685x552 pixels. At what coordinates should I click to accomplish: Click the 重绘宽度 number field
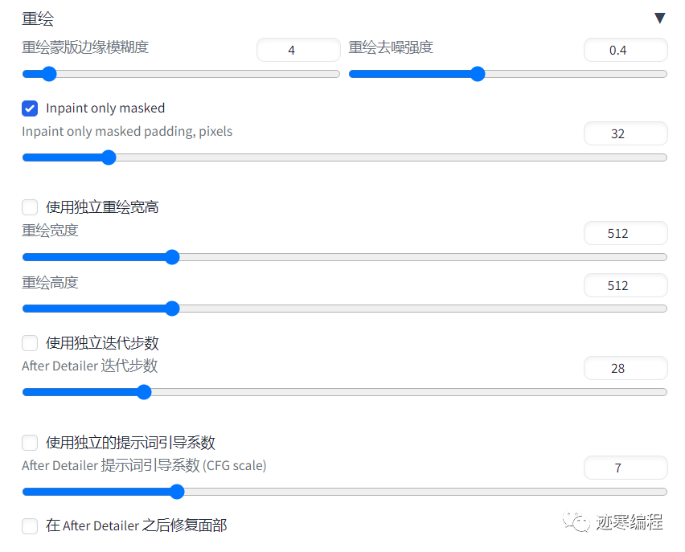(625, 233)
